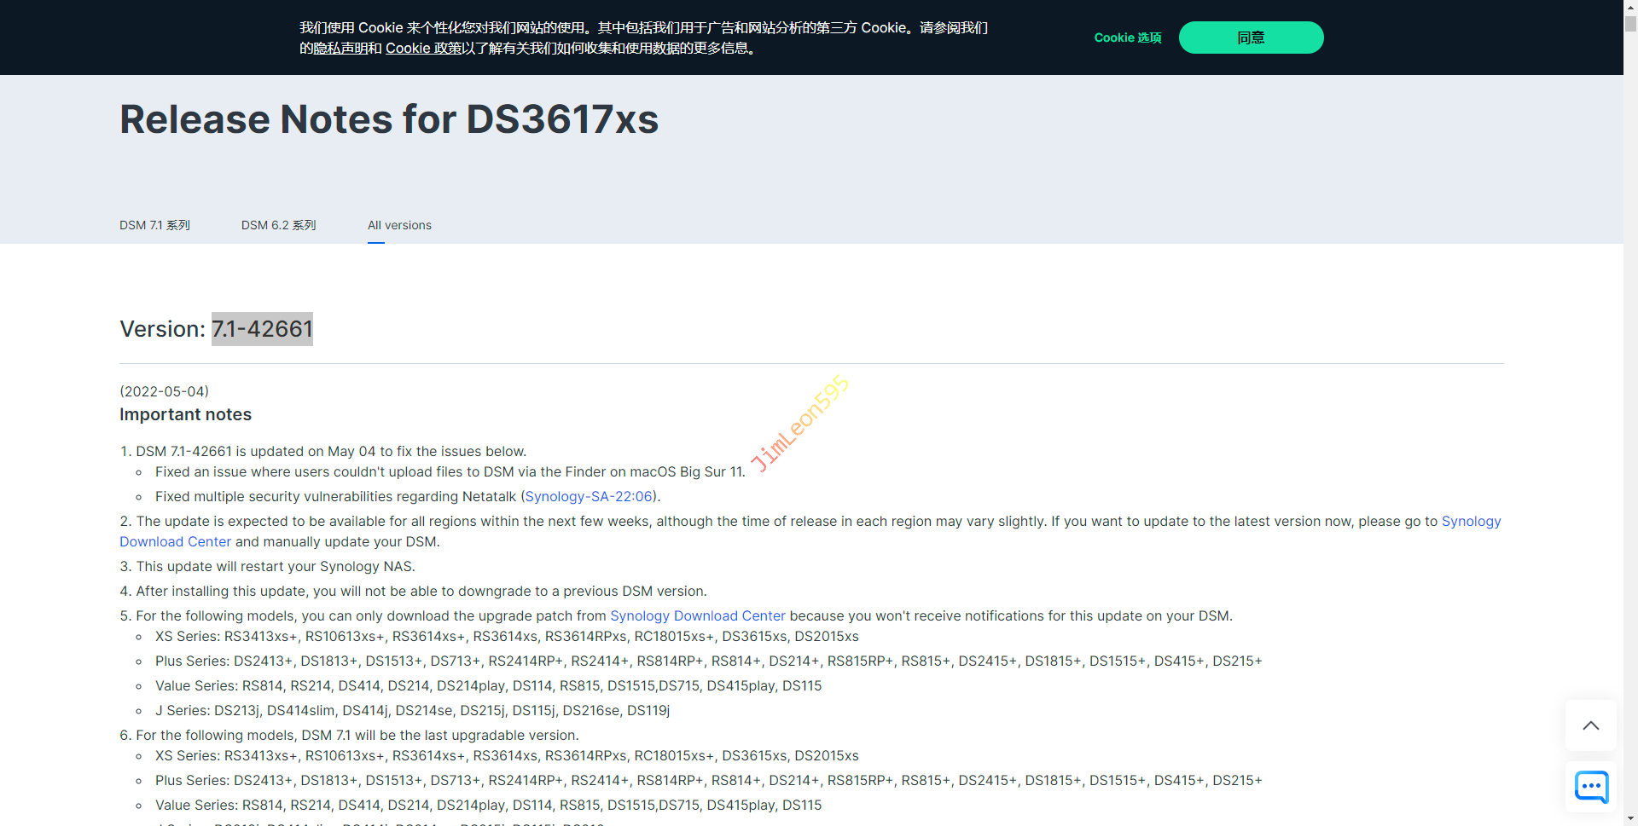1638x826 pixels.
Task: Click the highlighted version number 7.1-42661
Action: 262,329
